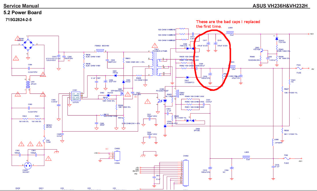317x191 pixels.
Task: Click the "HS3" label at the bottom
Action: 62,188
